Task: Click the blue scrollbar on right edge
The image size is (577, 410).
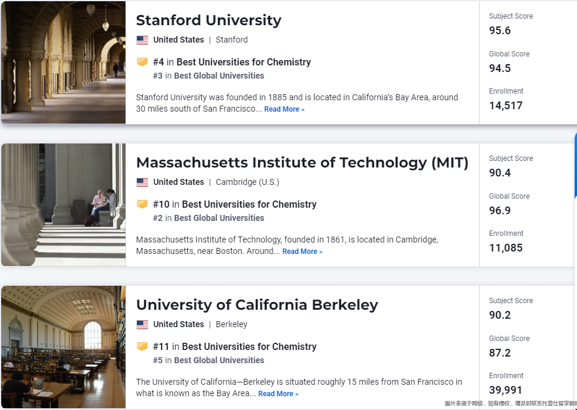Action: 575,166
